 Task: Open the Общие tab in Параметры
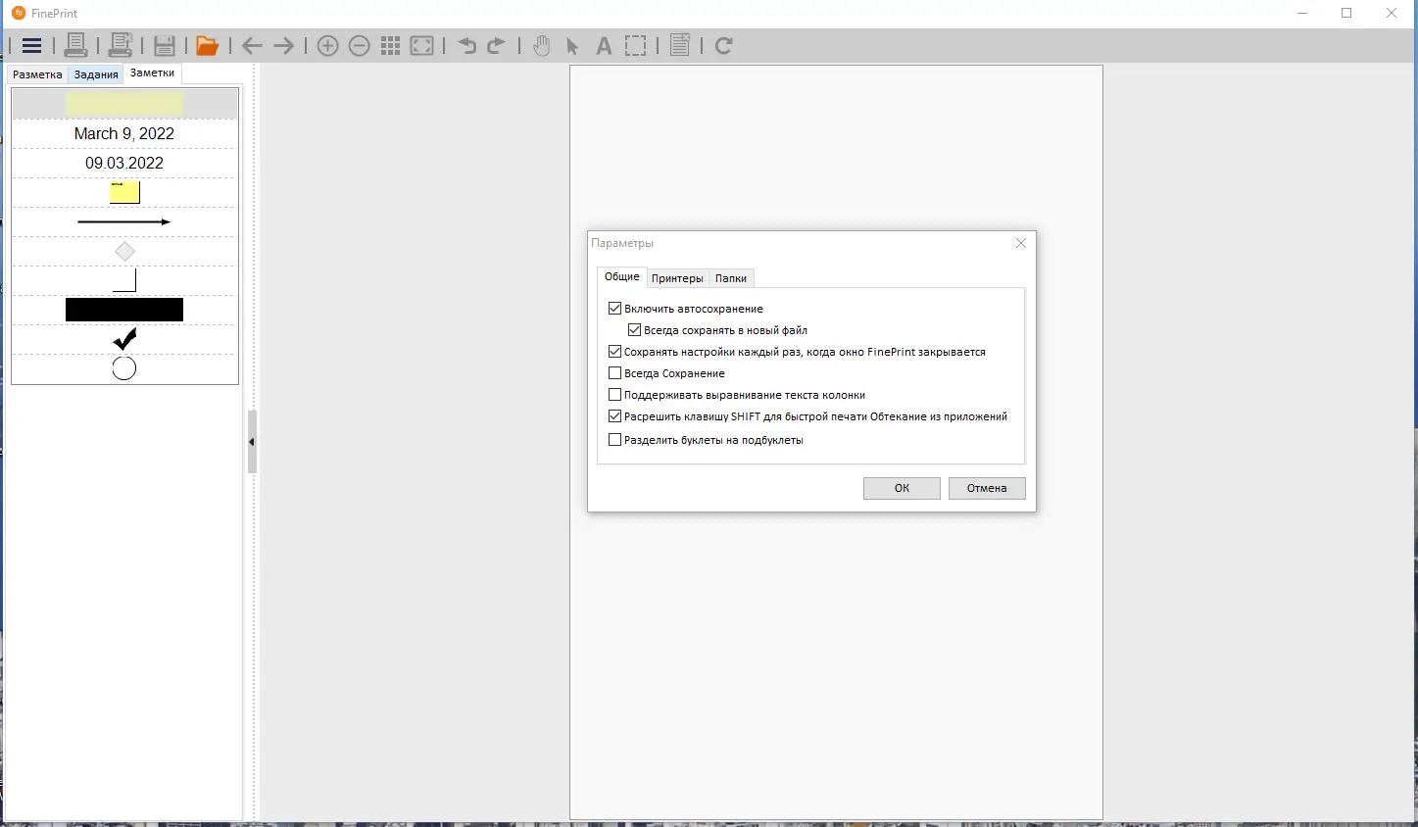point(621,277)
